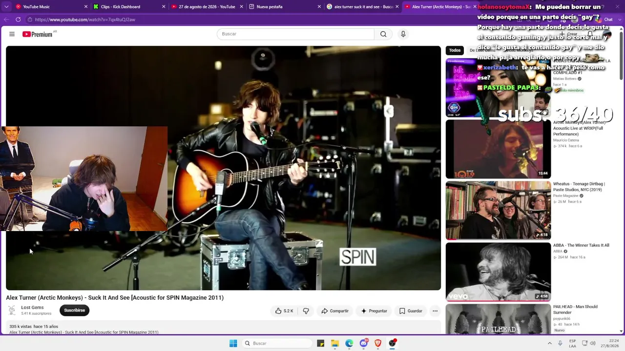Start voice search with the microphone icon
625x351 pixels.
(x=403, y=34)
